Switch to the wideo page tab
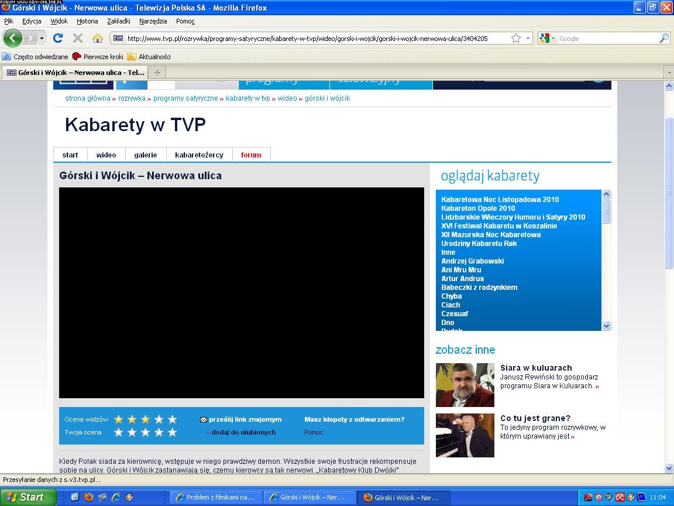The width and height of the screenshot is (674, 506). [x=106, y=155]
